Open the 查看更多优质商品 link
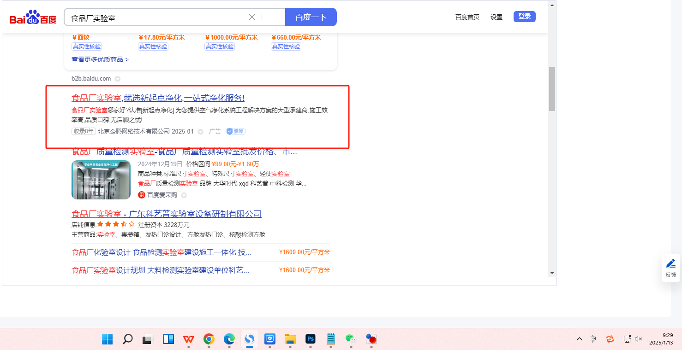This screenshot has height=350, width=682. (x=100, y=59)
